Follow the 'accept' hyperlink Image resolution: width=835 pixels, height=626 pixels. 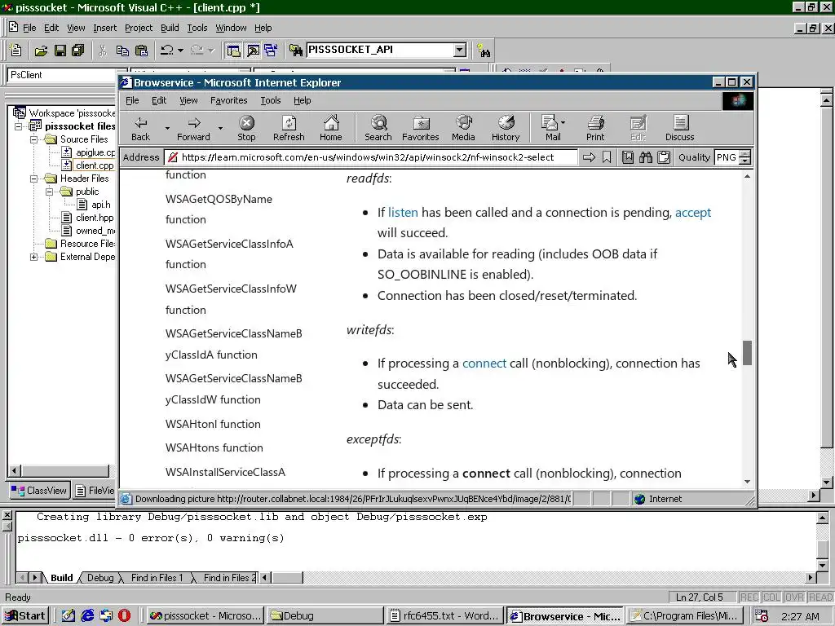click(693, 213)
